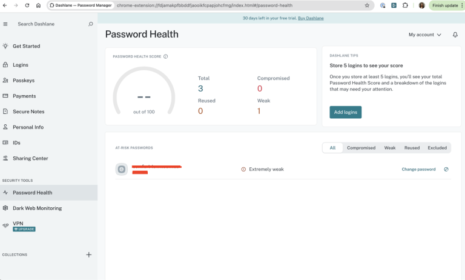Go back with browser back arrow
465x280 pixels.
pyautogui.click(x=5, y=5)
